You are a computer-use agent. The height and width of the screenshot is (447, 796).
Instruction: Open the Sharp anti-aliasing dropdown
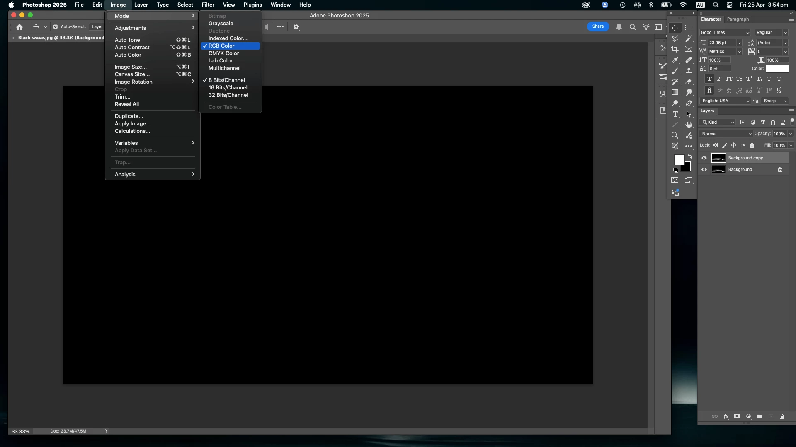point(775,101)
